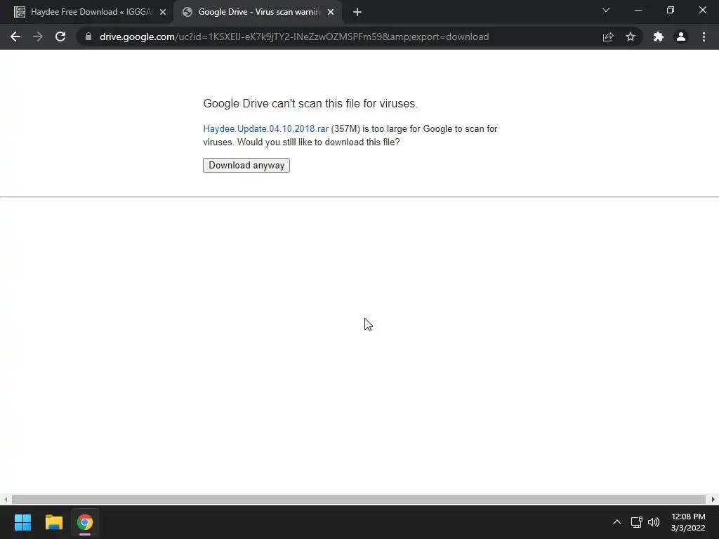Click the scrollbar left arrow

tap(5, 499)
